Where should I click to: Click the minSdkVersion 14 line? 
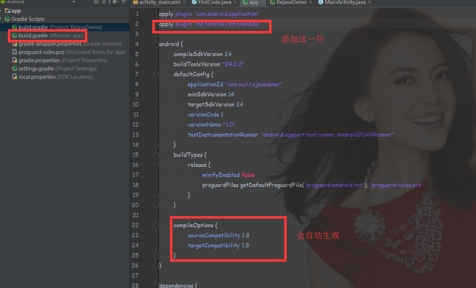tap(211, 94)
